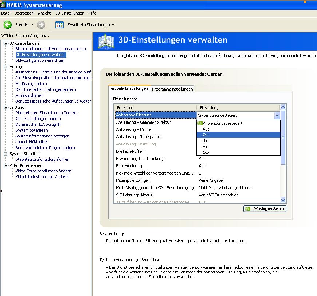317x296 pixels.
Task: Open the Hilfe menu
Action: [92, 13]
